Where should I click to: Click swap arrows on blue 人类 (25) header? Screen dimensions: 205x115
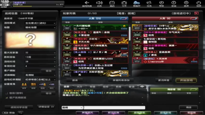124,18
